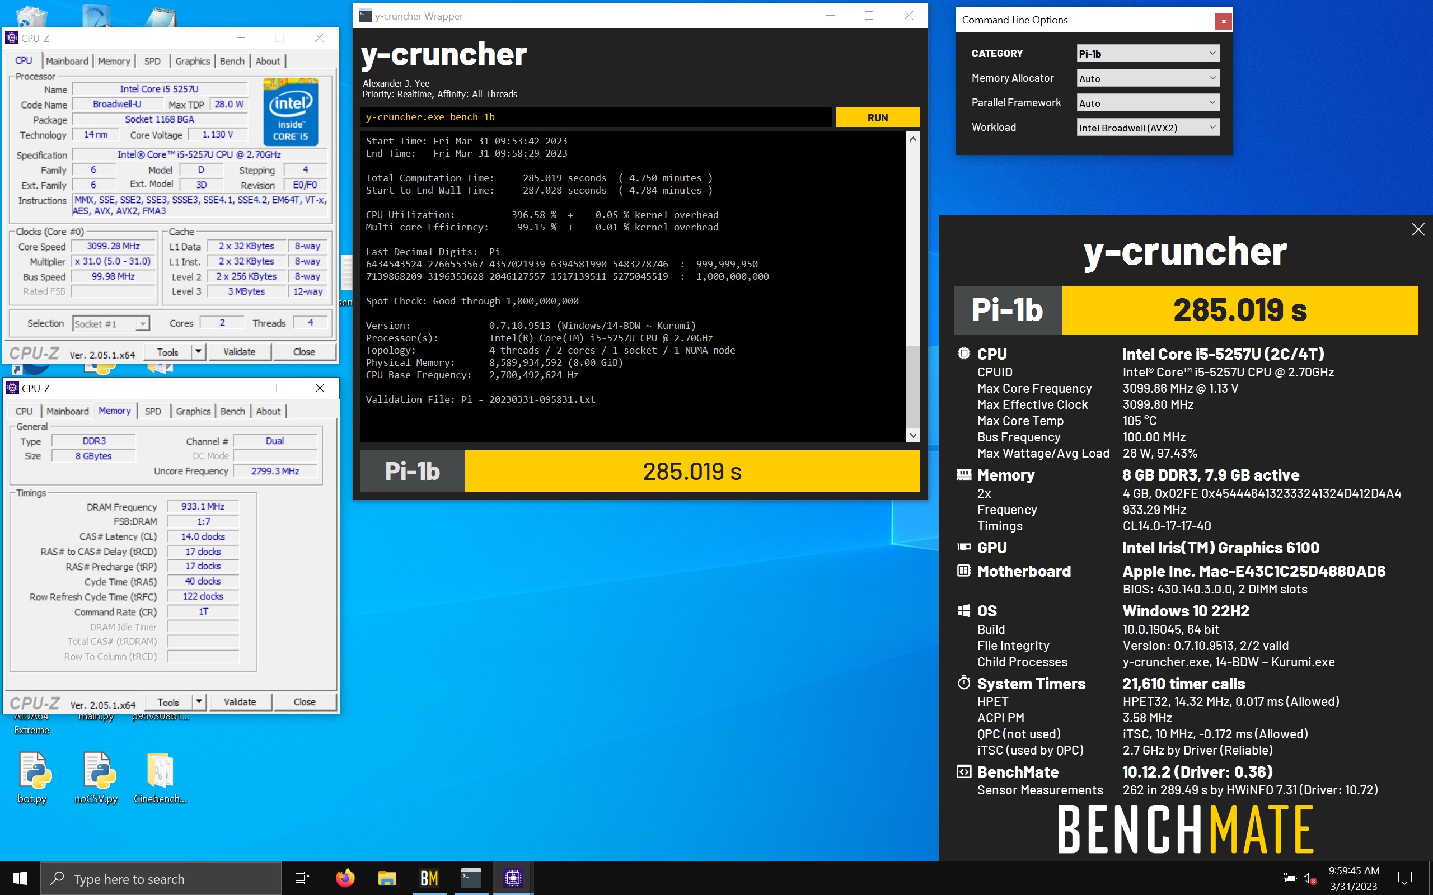The image size is (1433, 895).
Task: Switch to Memory tab in the top CPU-Z window
Action: [x=114, y=61]
